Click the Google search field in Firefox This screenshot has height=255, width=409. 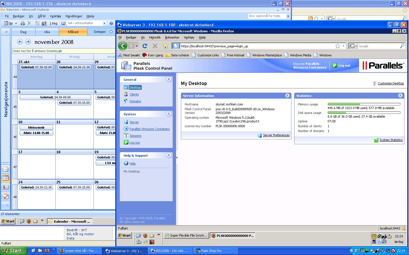(x=378, y=46)
